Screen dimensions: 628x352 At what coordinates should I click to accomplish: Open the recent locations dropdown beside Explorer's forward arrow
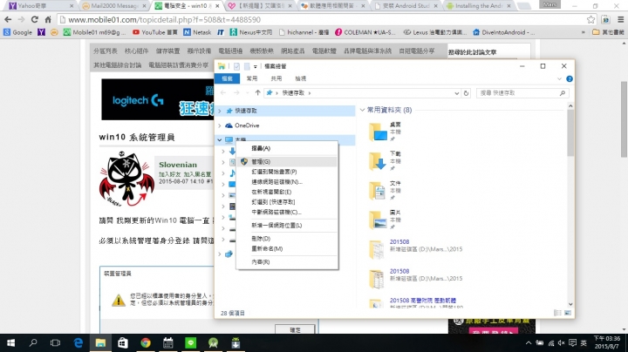pyautogui.click(x=247, y=93)
